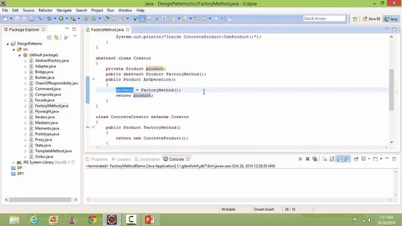Image resolution: width=402 pixels, height=226 pixels.
Task: Toggle show console on standard output change
Action: tap(339, 159)
